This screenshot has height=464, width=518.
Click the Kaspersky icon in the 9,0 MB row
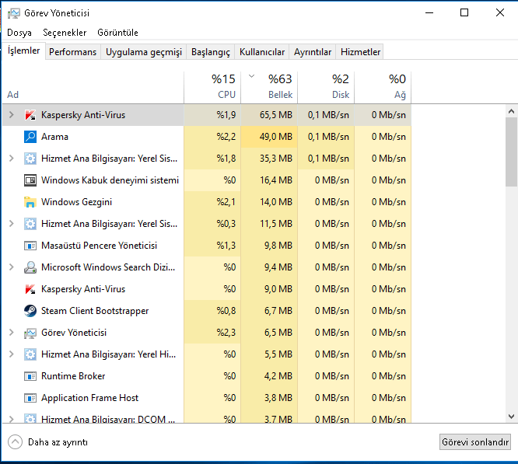click(30, 289)
